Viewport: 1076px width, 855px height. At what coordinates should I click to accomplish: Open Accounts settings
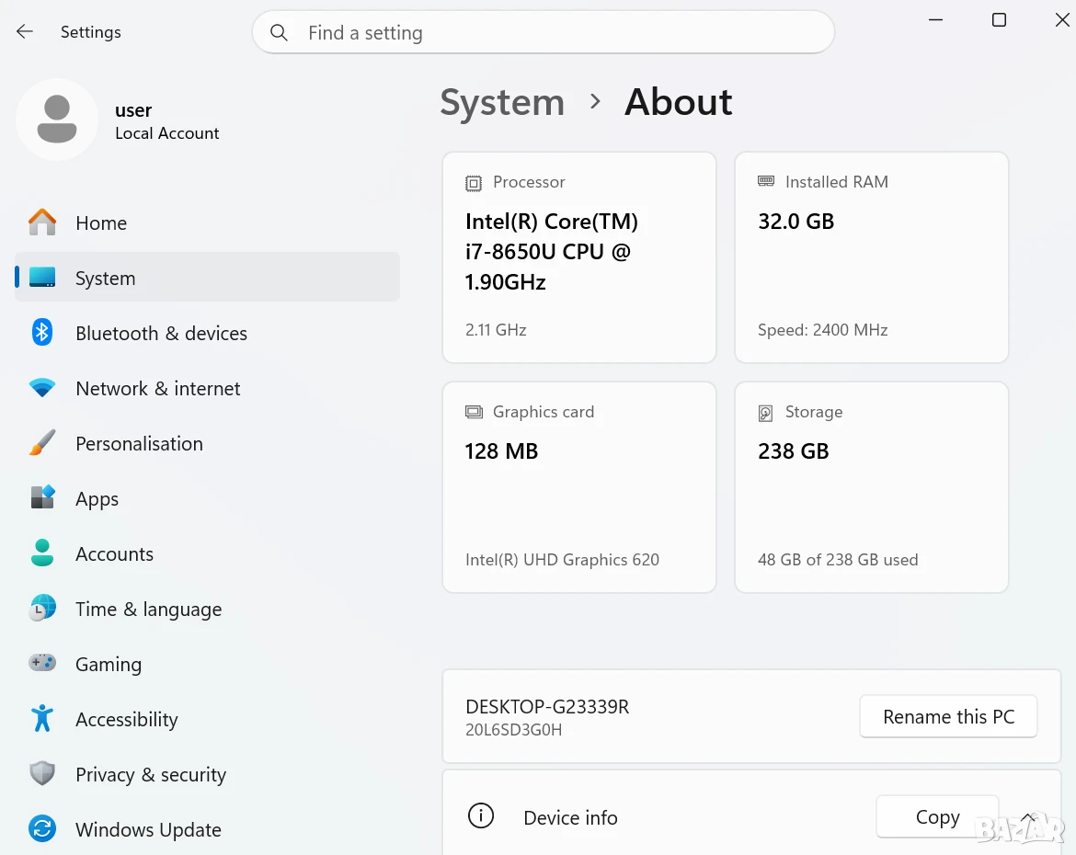[x=207, y=553]
